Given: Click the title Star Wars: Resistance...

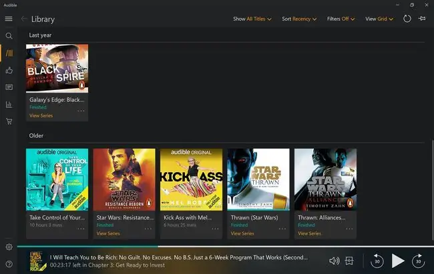Looking at the screenshot, I should [x=125, y=217].
